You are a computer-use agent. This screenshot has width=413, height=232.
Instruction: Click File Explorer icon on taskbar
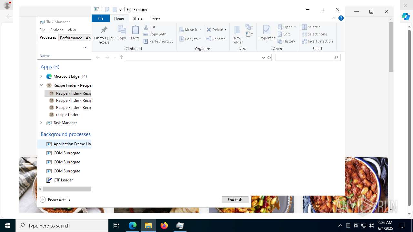pos(148,226)
